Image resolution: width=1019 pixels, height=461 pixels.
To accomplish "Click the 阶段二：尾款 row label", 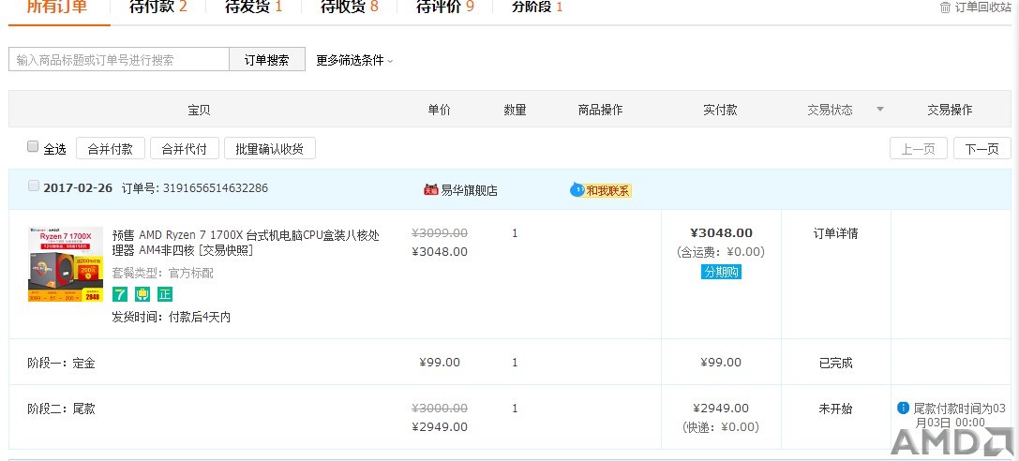I will (61, 409).
